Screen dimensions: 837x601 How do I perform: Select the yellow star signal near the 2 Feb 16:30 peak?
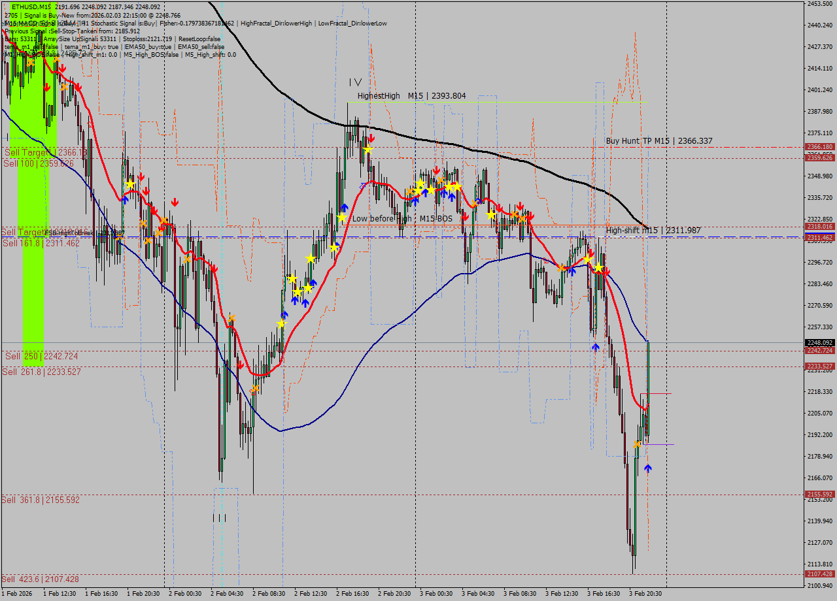pos(367,148)
